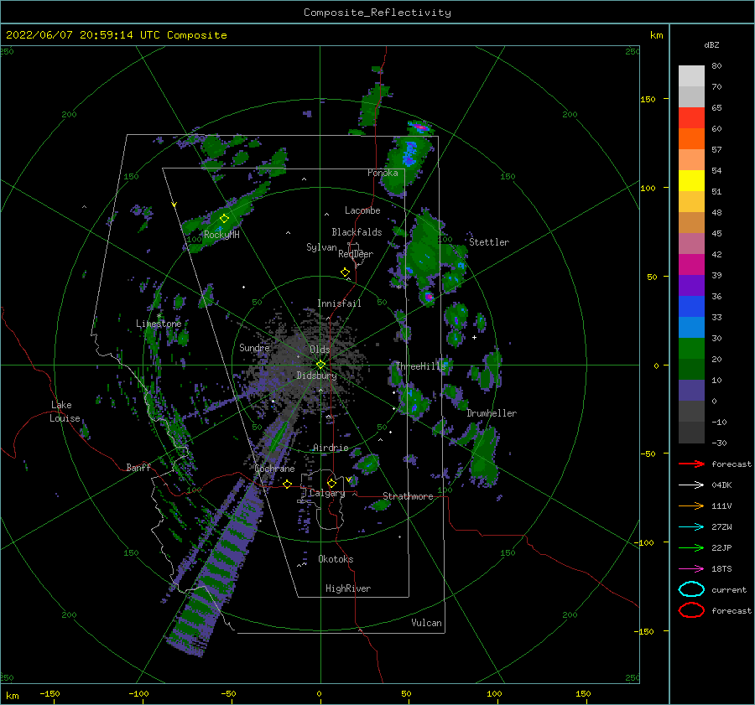Click the orange 111V arrow in legend
The image size is (755, 705).
[691, 505]
